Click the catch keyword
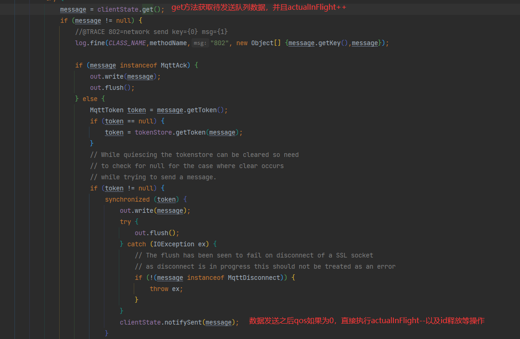 click(137, 244)
